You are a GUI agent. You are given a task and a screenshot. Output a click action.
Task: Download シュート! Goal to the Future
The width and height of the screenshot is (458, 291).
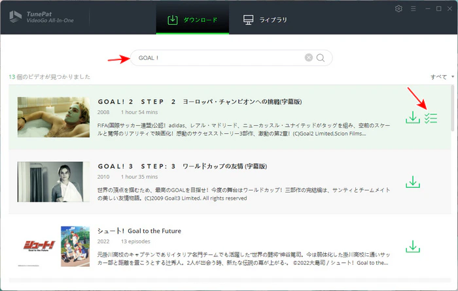413,247
